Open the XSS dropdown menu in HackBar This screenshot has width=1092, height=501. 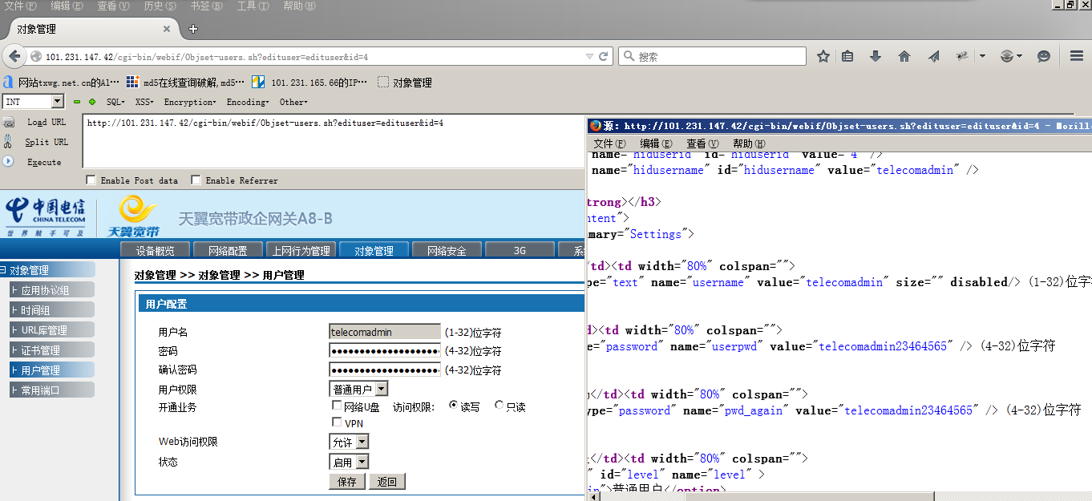(144, 102)
